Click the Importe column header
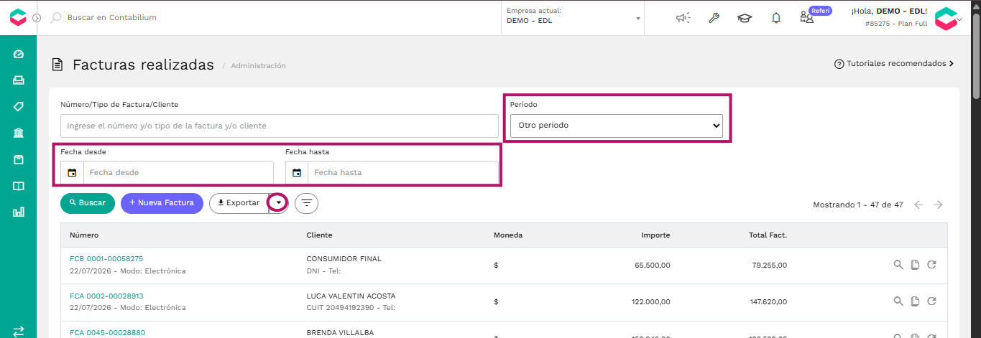The image size is (981, 338). (656, 235)
